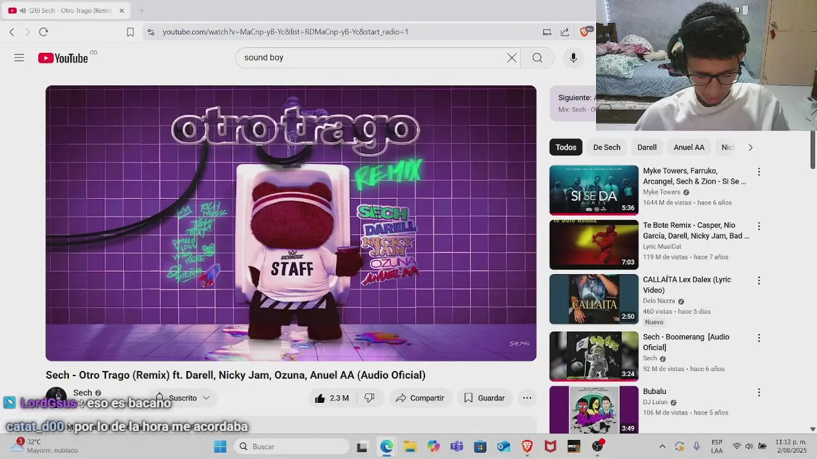Open the ESP LAA language indicator
The image size is (817, 459).
pos(717,446)
